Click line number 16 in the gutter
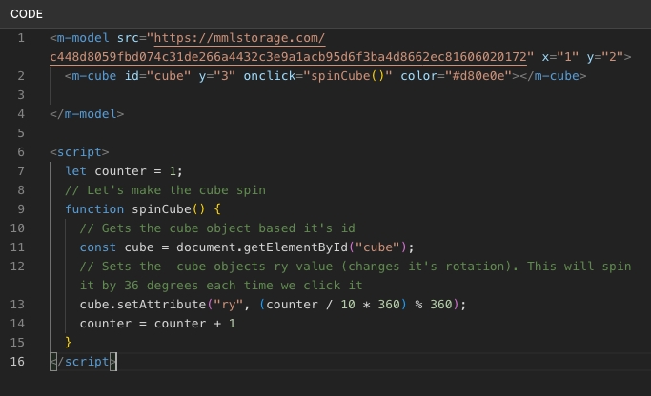The image size is (651, 396). 18,361
